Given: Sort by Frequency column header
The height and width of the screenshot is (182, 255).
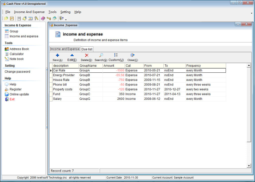Looking at the screenshot, I should pos(206,66).
